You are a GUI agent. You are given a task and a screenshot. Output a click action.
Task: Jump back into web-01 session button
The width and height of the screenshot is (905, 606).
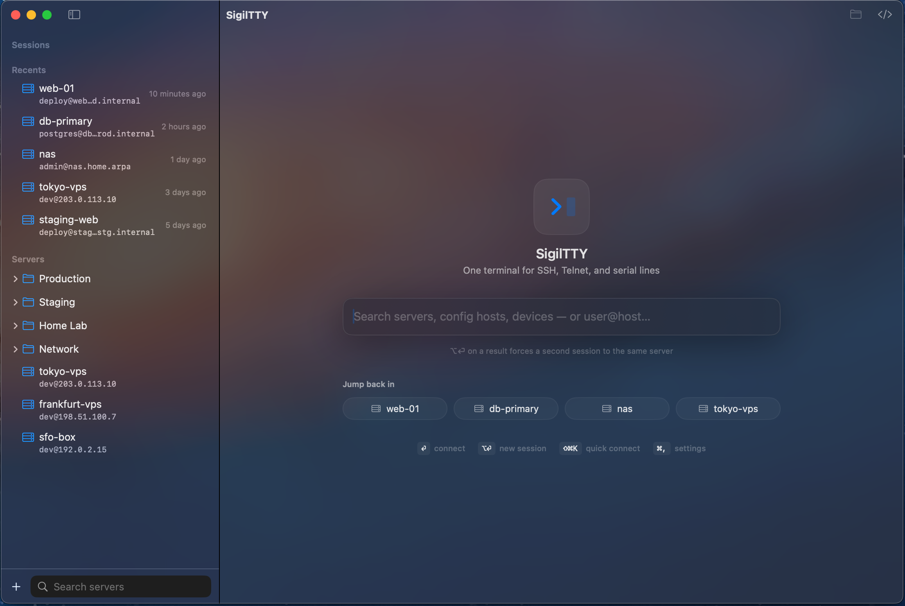click(x=395, y=409)
